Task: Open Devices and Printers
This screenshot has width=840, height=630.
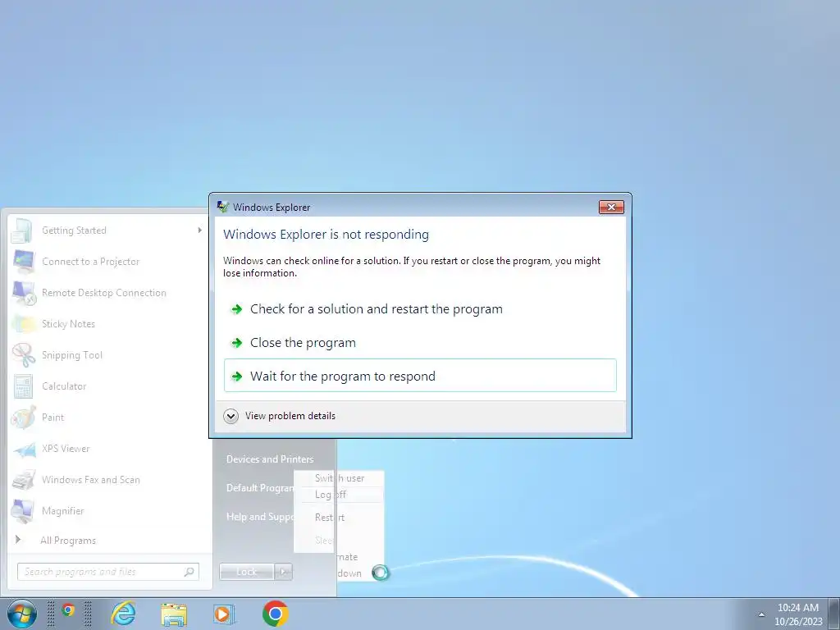Action: coord(270,459)
